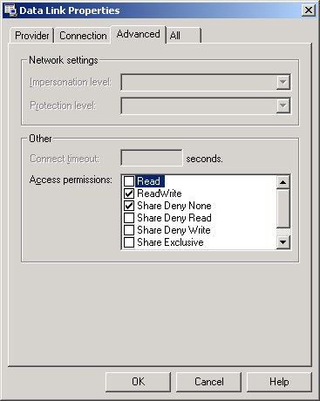Uncheck the Share Deny None checkbox
Screen dimensions: 320x401
pos(129,206)
